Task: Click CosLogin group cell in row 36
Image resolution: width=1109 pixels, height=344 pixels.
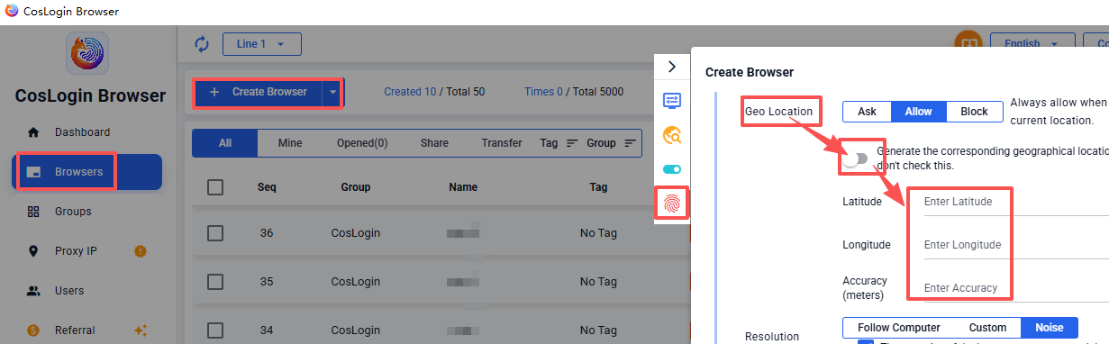Action: pyautogui.click(x=355, y=233)
